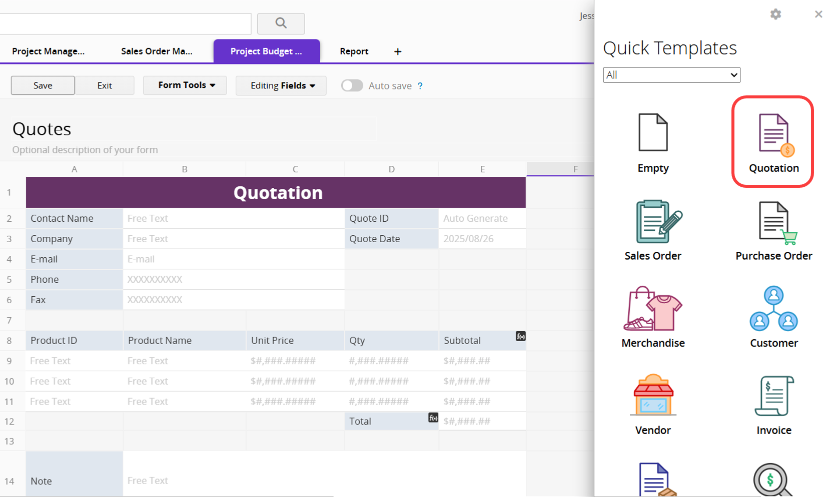Viewport: 840px width, 497px height.
Task: Choose the Empty template icon
Action: (x=652, y=133)
